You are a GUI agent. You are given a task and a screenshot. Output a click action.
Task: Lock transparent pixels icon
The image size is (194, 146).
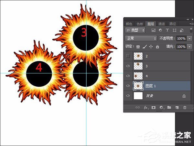pos(138,47)
